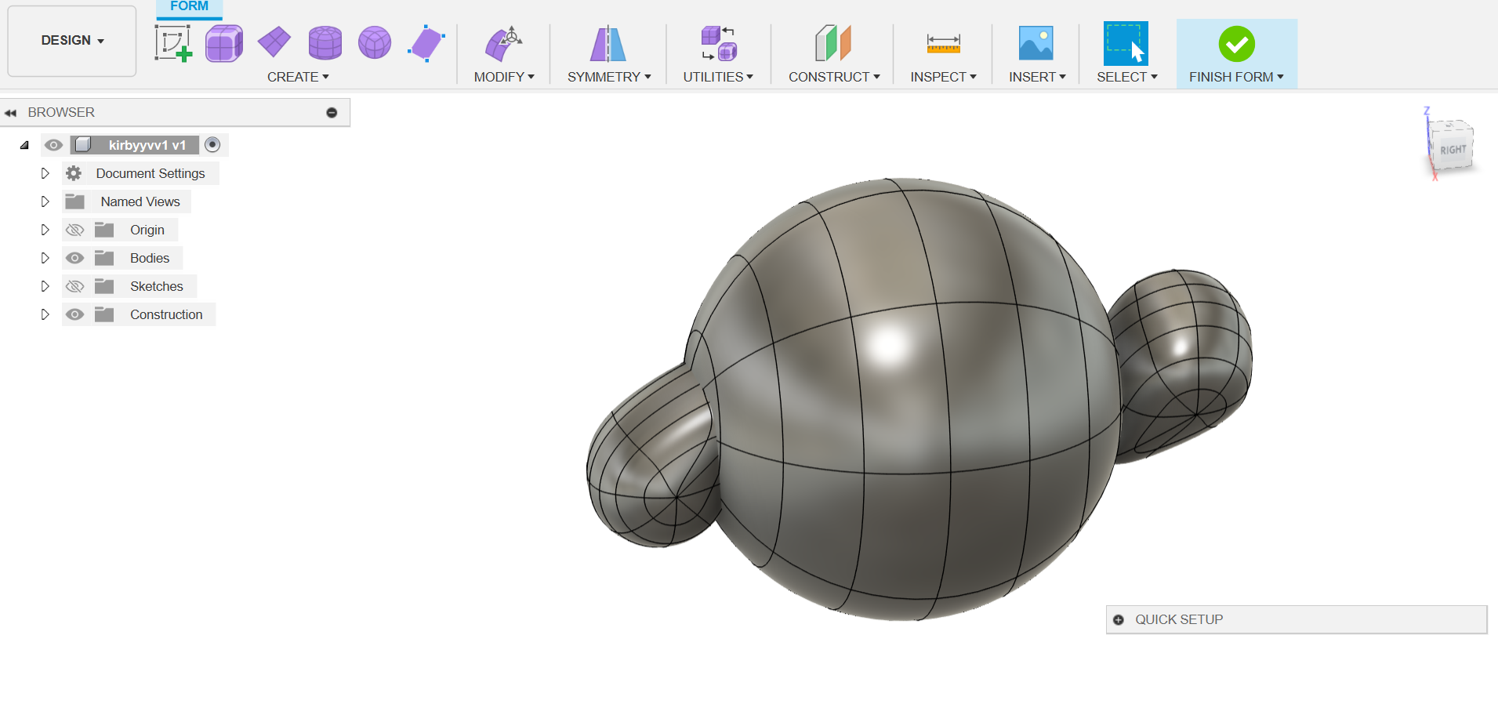Select the kirbyyvv1 v1 document name
The image size is (1498, 704).
(147, 145)
